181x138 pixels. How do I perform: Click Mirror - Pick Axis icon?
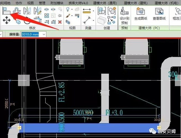click(27, 11)
